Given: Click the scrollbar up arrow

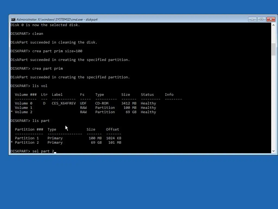Looking at the screenshot, I should pyautogui.click(x=273, y=25).
